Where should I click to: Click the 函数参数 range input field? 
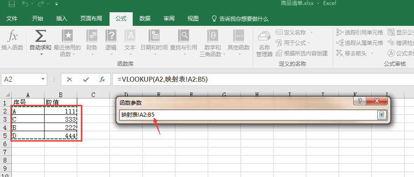248,115
